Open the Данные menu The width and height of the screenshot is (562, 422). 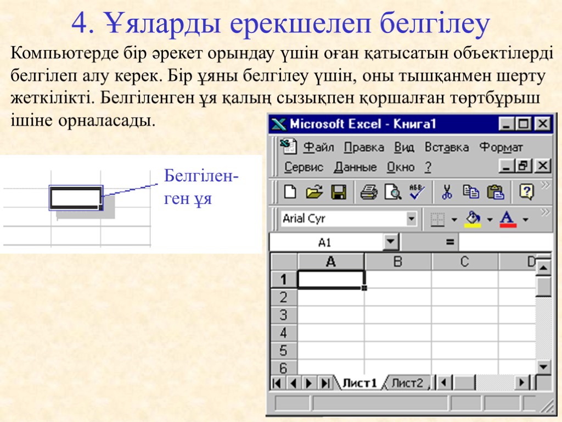pyautogui.click(x=355, y=167)
